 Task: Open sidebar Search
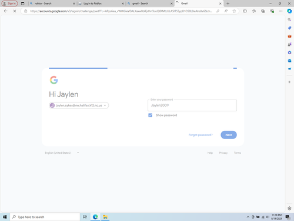pos(289,19)
